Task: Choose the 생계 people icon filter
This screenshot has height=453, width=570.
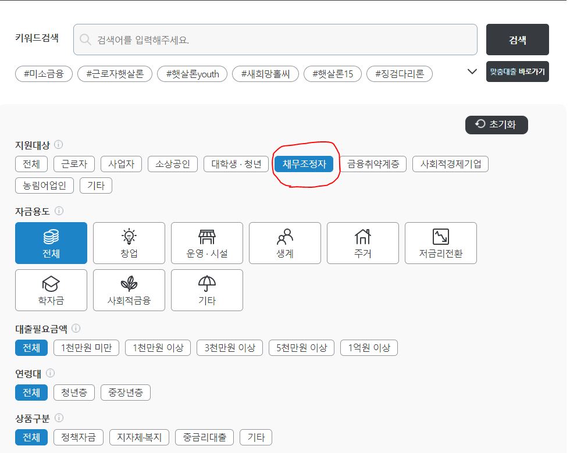Action: 284,243
